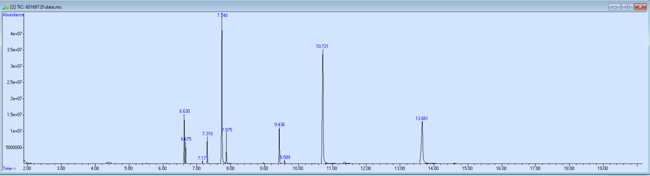Select the peak labeled 7.740
650x176 pixels.
click(x=223, y=16)
